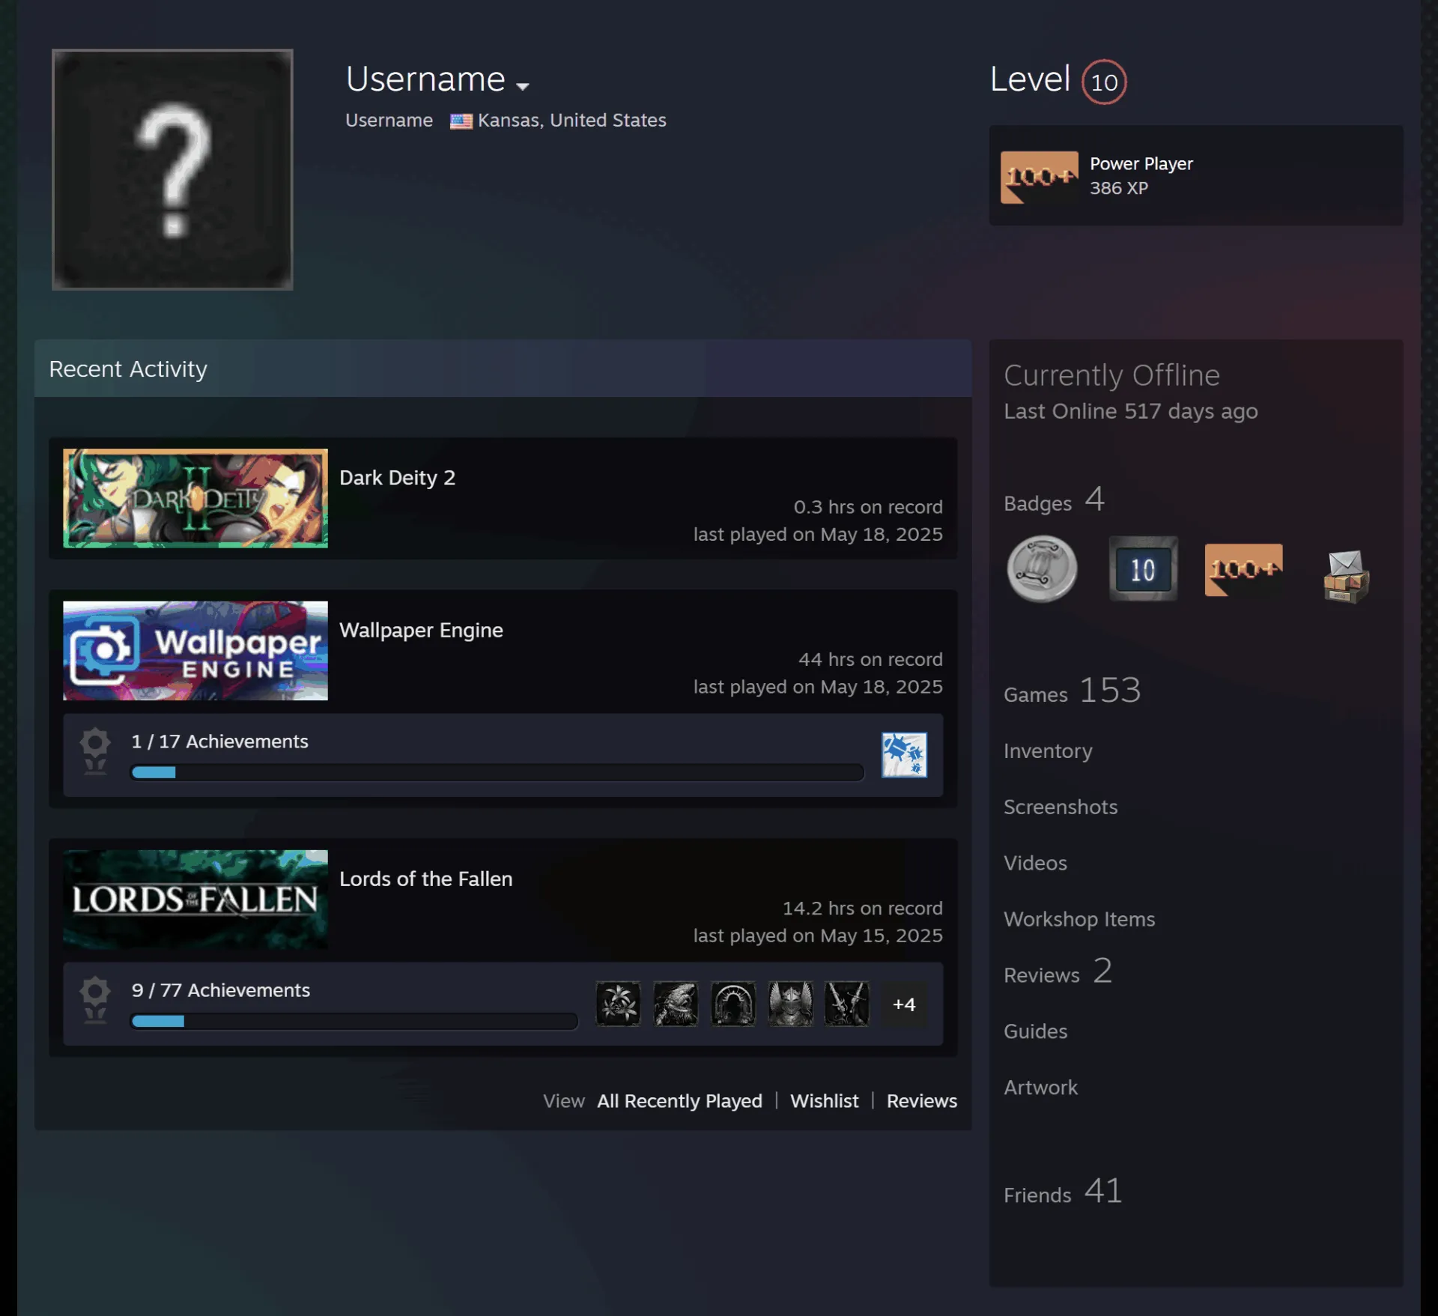Click the Dark Deity 2 title link
Screen dimensions: 1438x1316
coord(397,478)
